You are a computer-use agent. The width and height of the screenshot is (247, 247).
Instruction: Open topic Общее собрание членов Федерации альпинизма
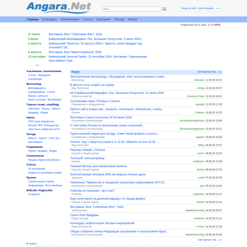click(119, 231)
